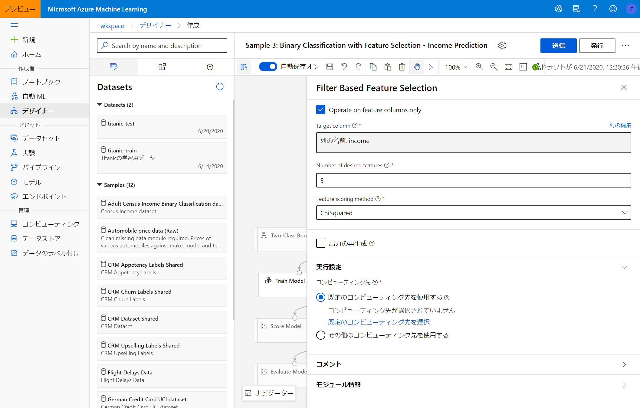Toggle the auto-save switch off

pos(268,67)
